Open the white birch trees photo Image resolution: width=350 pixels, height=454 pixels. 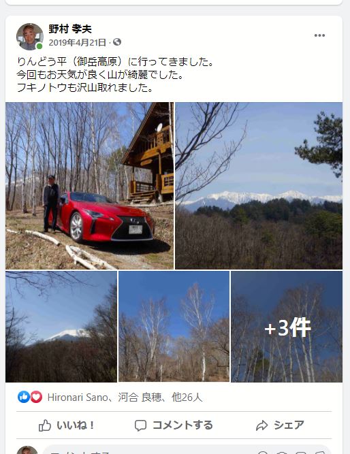pyautogui.click(x=174, y=327)
